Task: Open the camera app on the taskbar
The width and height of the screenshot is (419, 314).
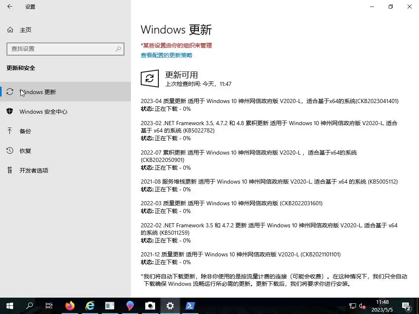Action: 150,306
